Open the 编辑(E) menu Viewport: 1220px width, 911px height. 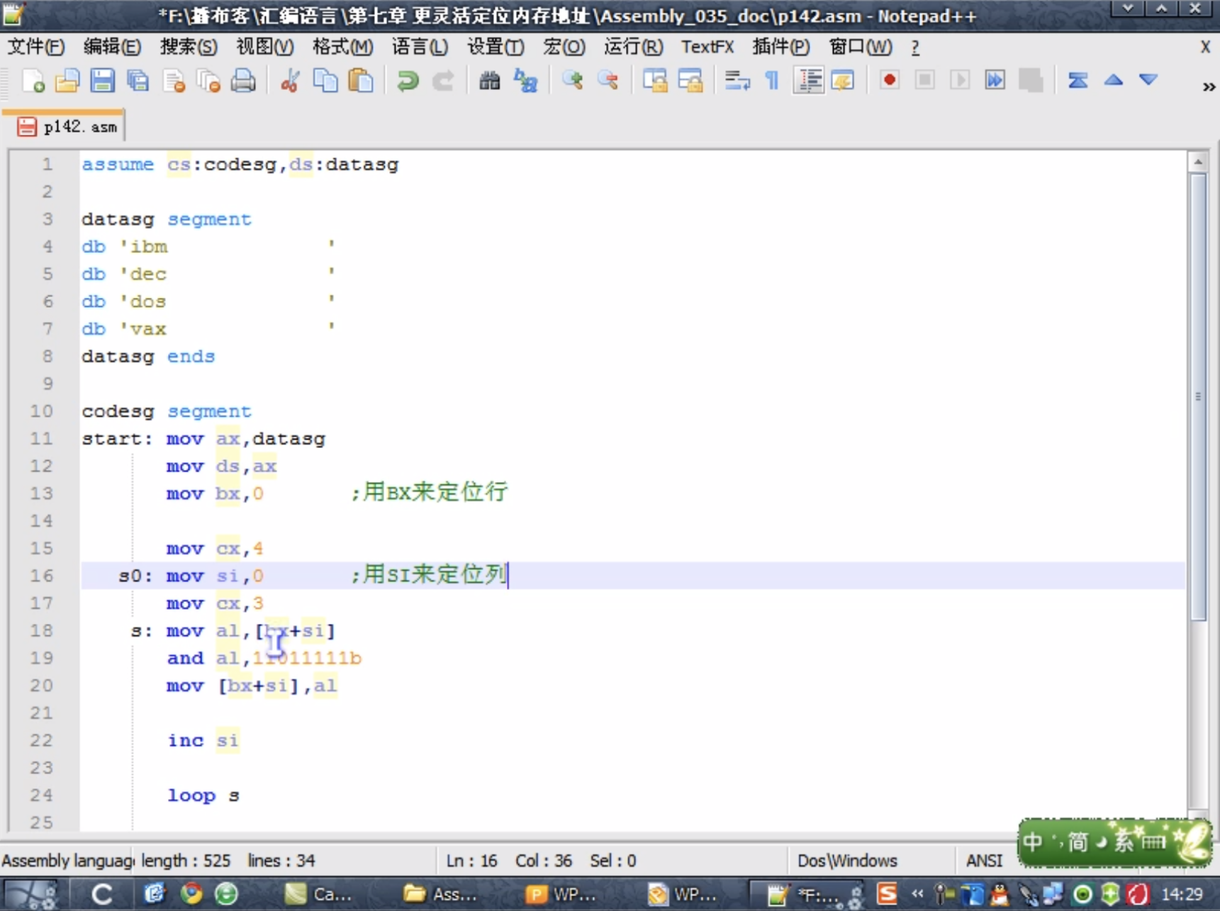pos(112,47)
